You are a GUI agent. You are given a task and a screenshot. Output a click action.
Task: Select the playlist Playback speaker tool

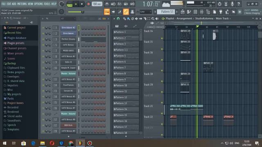click(157, 19)
